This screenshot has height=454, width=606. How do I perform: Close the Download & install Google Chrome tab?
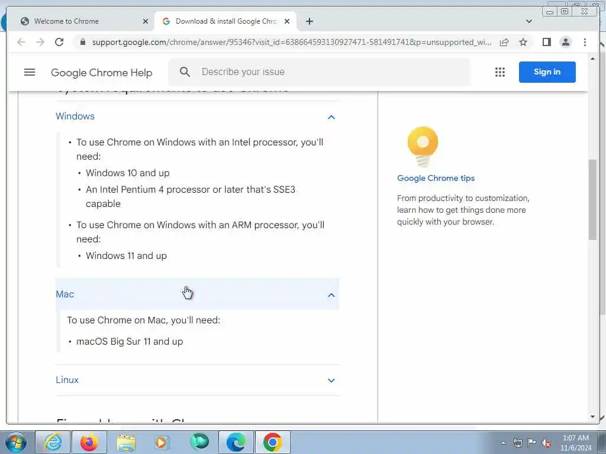point(287,21)
